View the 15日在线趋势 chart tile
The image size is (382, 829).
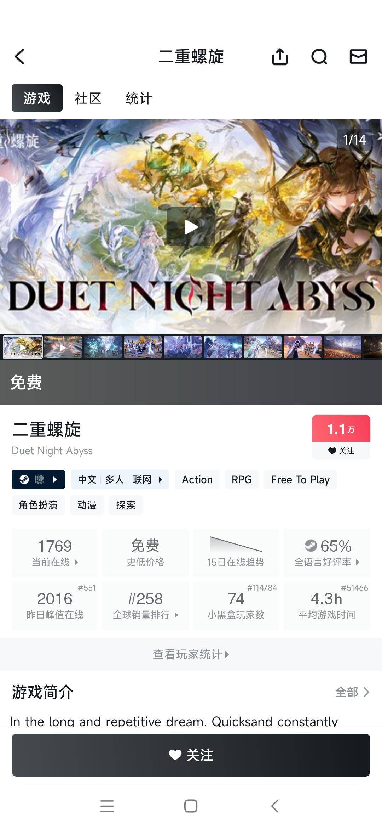(x=236, y=553)
